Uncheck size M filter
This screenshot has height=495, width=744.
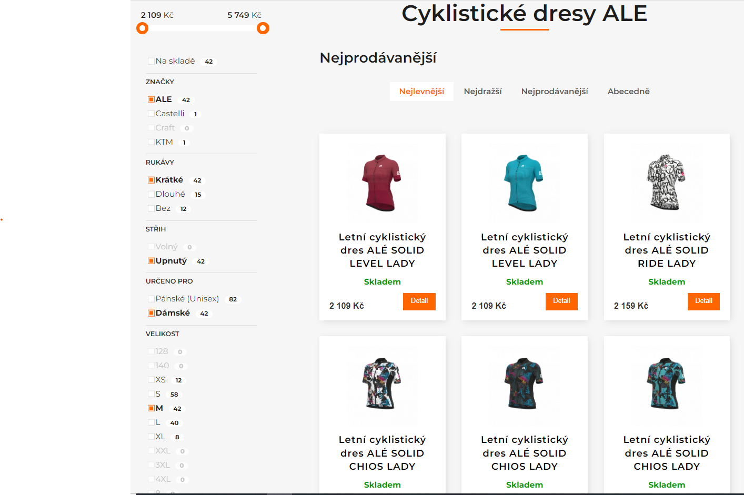[151, 408]
